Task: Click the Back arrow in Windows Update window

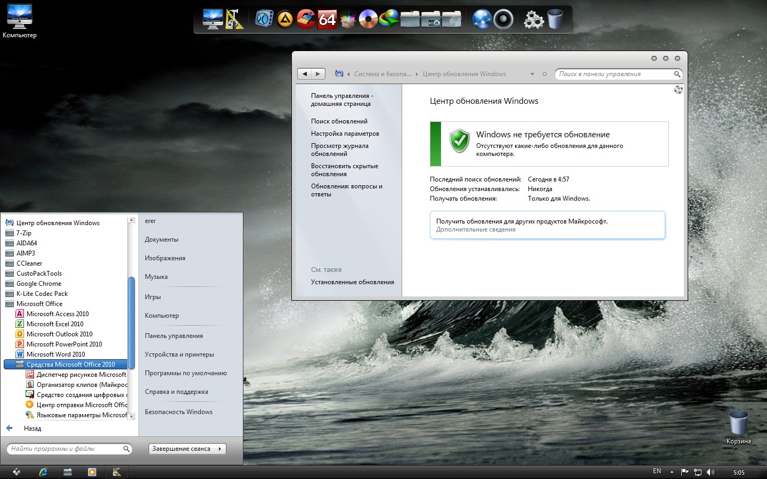Action: [x=305, y=74]
